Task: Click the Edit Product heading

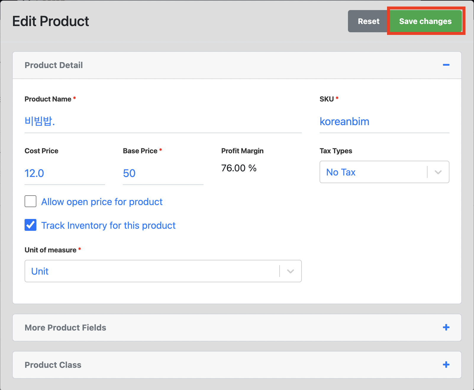Action: tap(51, 21)
